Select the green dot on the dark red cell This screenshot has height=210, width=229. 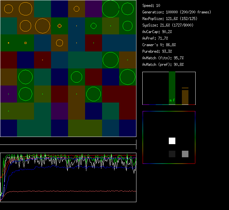(x=94, y=43)
